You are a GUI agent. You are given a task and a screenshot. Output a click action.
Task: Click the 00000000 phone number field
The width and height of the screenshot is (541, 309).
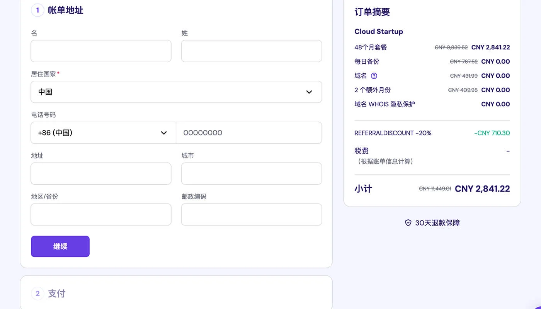(x=249, y=132)
